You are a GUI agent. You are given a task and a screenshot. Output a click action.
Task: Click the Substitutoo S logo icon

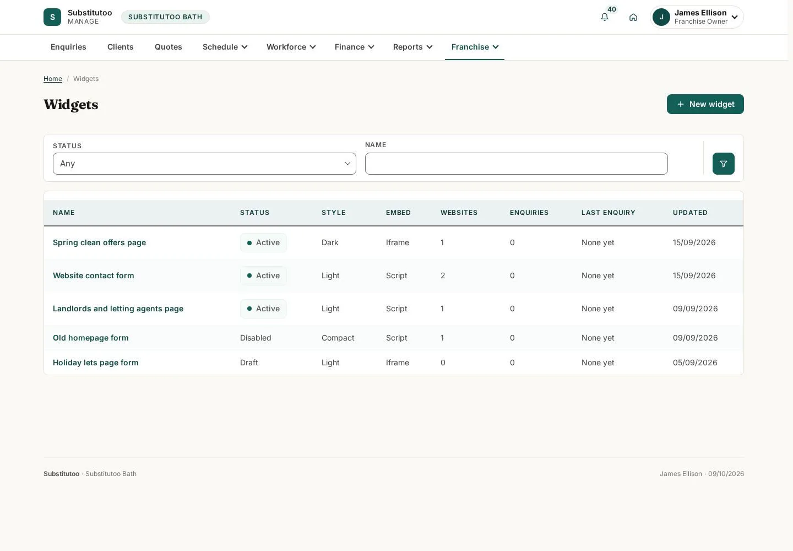click(52, 17)
